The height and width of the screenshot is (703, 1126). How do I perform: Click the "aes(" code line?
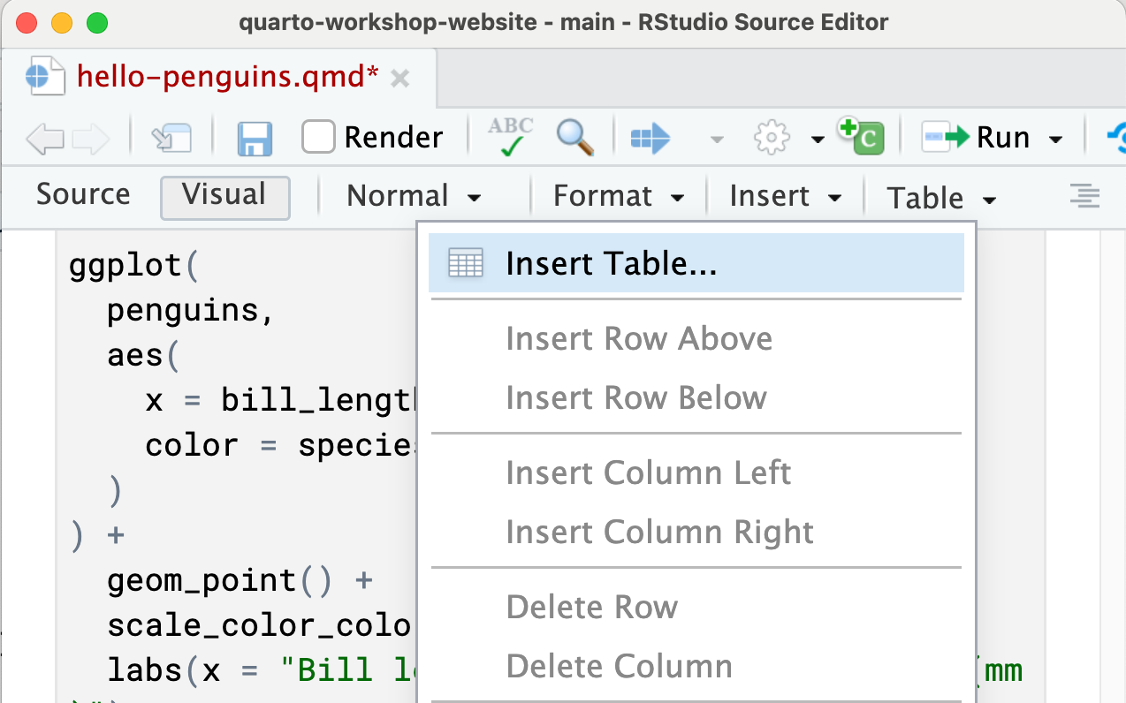(144, 355)
